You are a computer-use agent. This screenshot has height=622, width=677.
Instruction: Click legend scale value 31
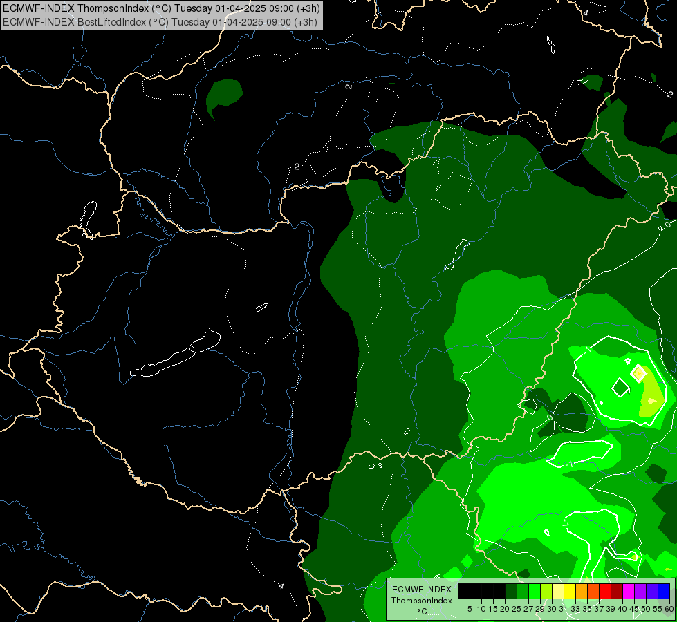[x=564, y=609]
